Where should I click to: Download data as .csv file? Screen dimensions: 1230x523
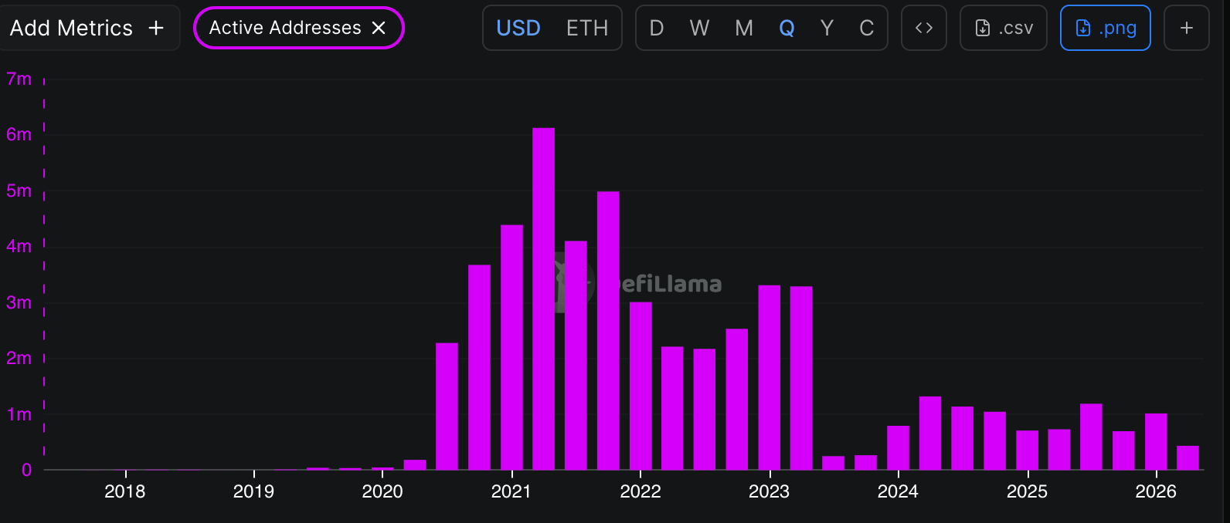[x=1004, y=28]
